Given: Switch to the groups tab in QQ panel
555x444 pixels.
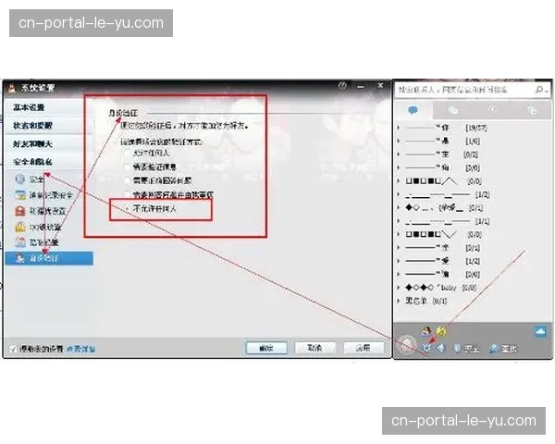Looking at the screenshot, I should pyautogui.click(x=453, y=110).
